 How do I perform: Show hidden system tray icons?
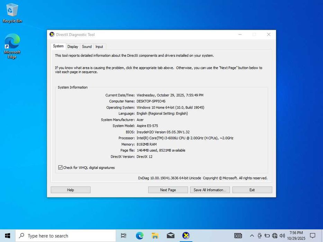pyautogui.click(x=252, y=236)
